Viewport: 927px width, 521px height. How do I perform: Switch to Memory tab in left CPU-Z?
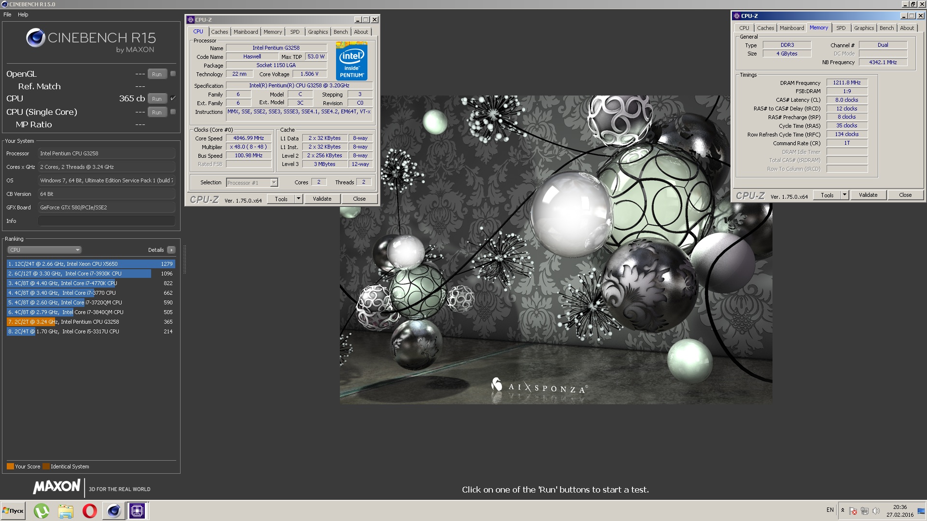(x=273, y=32)
